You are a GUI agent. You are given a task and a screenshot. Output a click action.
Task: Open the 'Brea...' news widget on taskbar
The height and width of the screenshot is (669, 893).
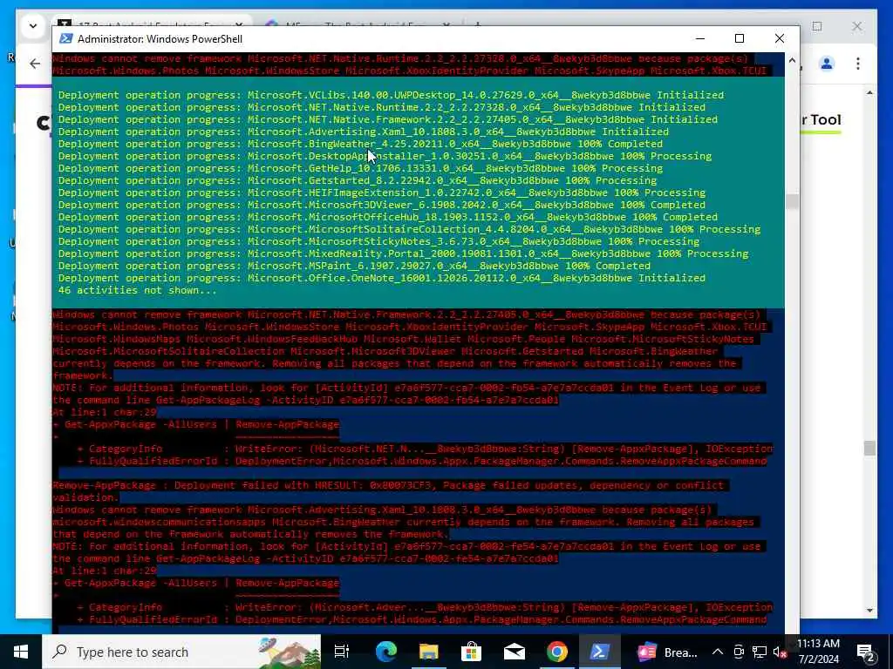[x=667, y=652]
